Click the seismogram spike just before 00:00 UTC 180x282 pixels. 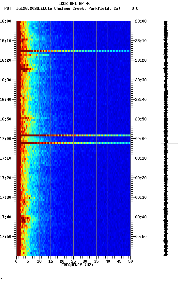tap(166, 135)
